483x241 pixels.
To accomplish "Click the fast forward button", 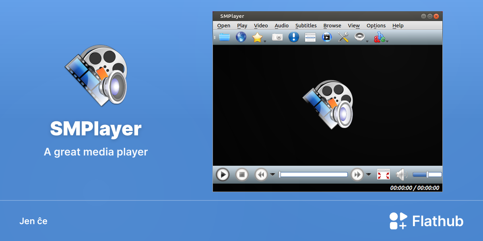I will pos(357,175).
